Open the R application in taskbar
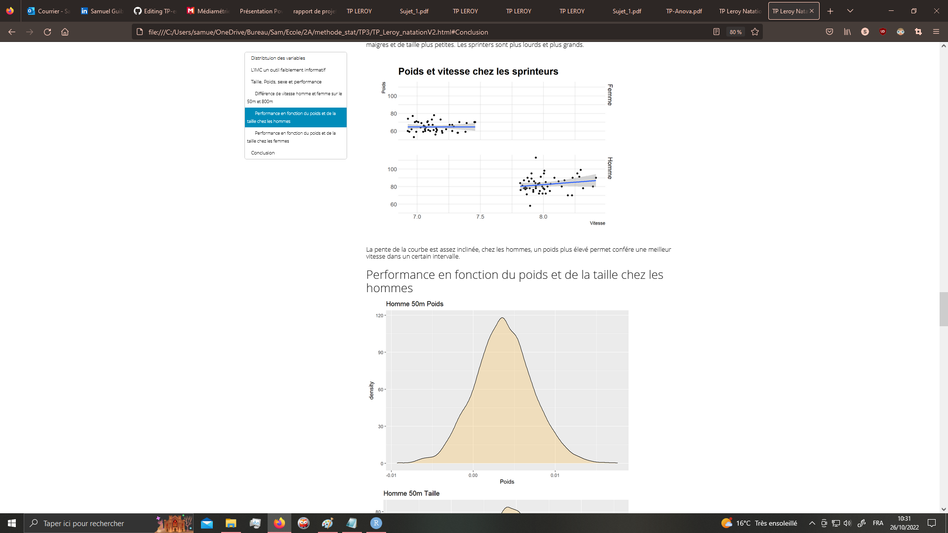 376,523
